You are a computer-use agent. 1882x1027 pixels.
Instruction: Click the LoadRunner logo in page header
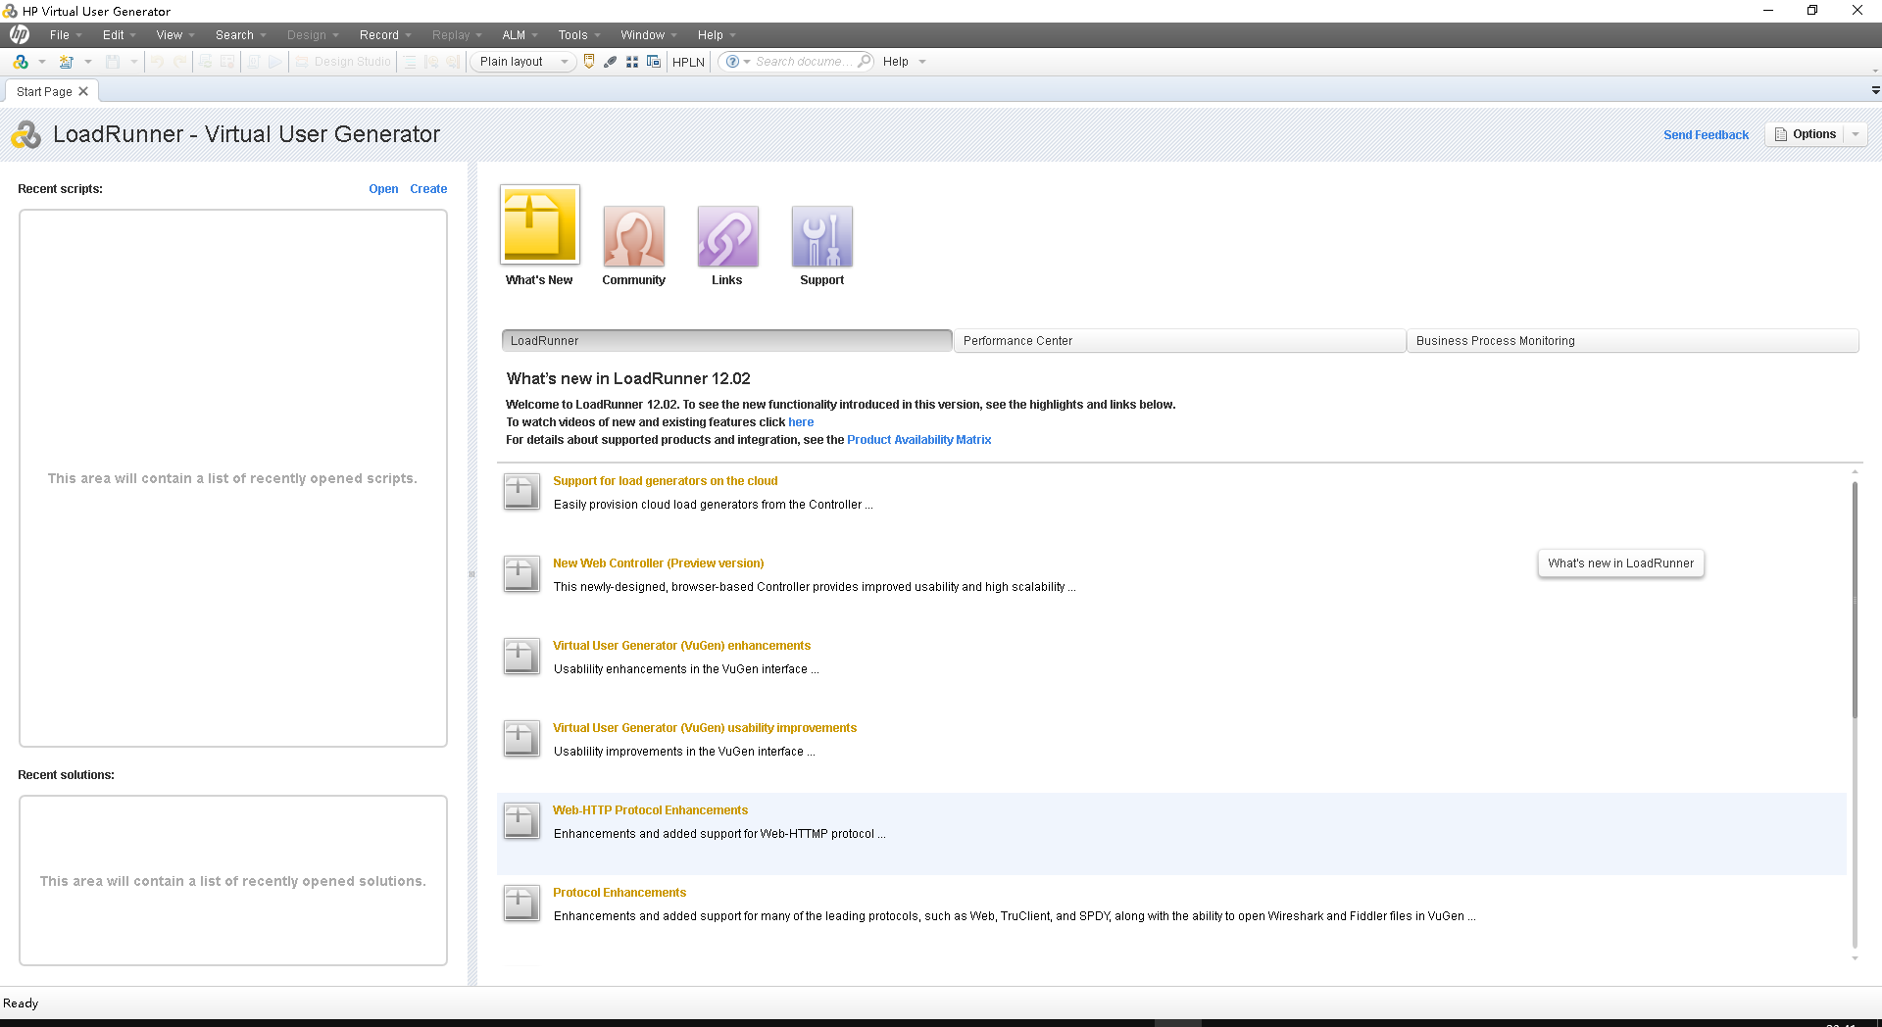coord(26,135)
